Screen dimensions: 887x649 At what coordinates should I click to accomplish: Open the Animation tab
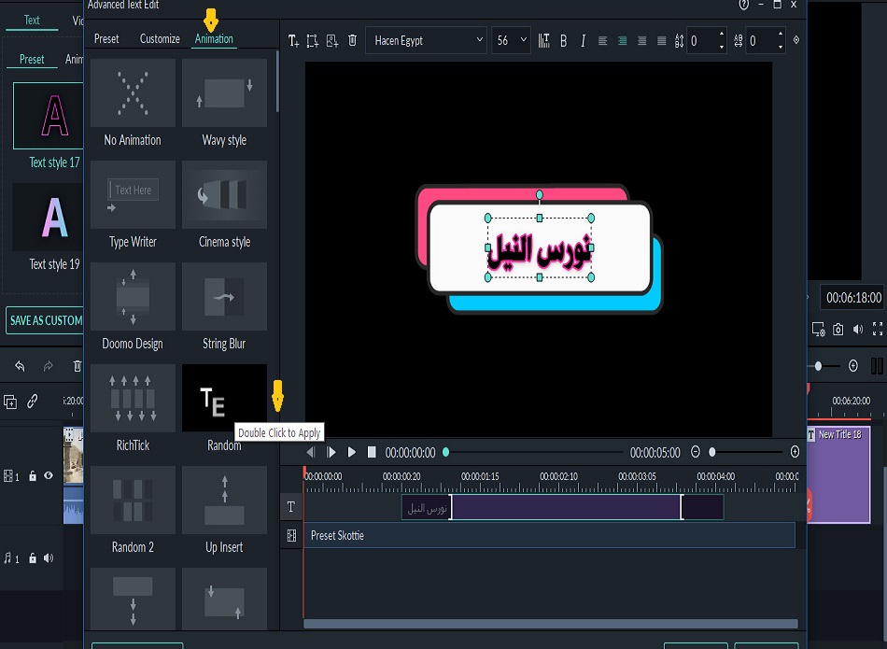click(x=214, y=38)
